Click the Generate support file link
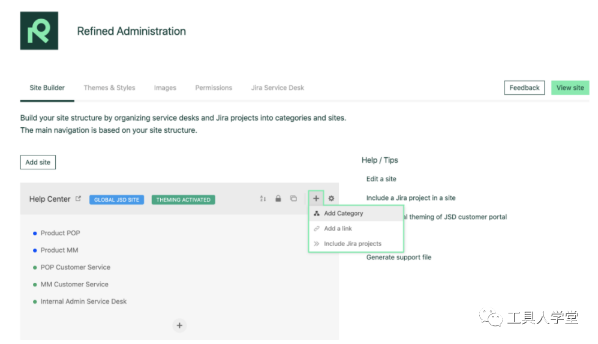This screenshot has width=598, height=344. [398, 258]
